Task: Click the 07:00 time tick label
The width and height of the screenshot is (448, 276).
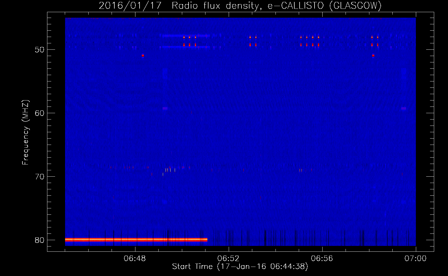Action: (416, 259)
